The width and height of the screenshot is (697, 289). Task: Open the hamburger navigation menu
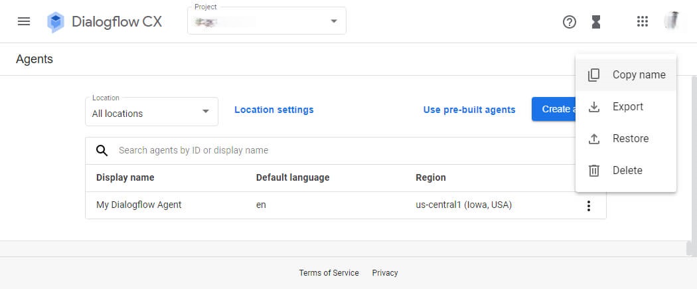pyautogui.click(x=24, y=21)
